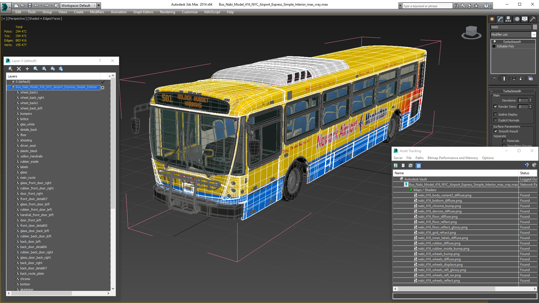Screen dimensions: 539x303
Task: Click Name column header in Asset Tracking
Action: coord(455,173)
